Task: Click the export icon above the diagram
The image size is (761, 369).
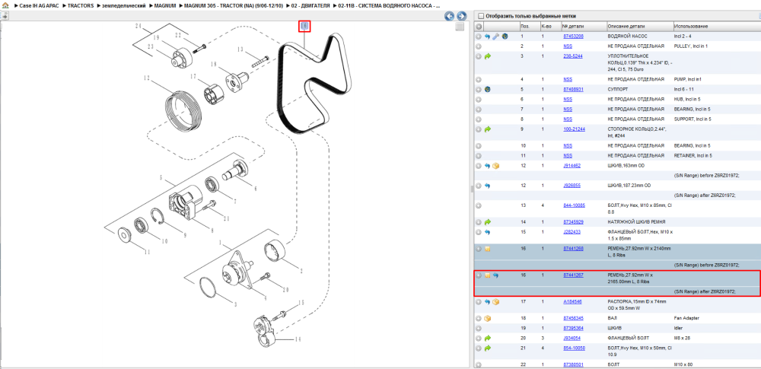Action: point(5,16)
